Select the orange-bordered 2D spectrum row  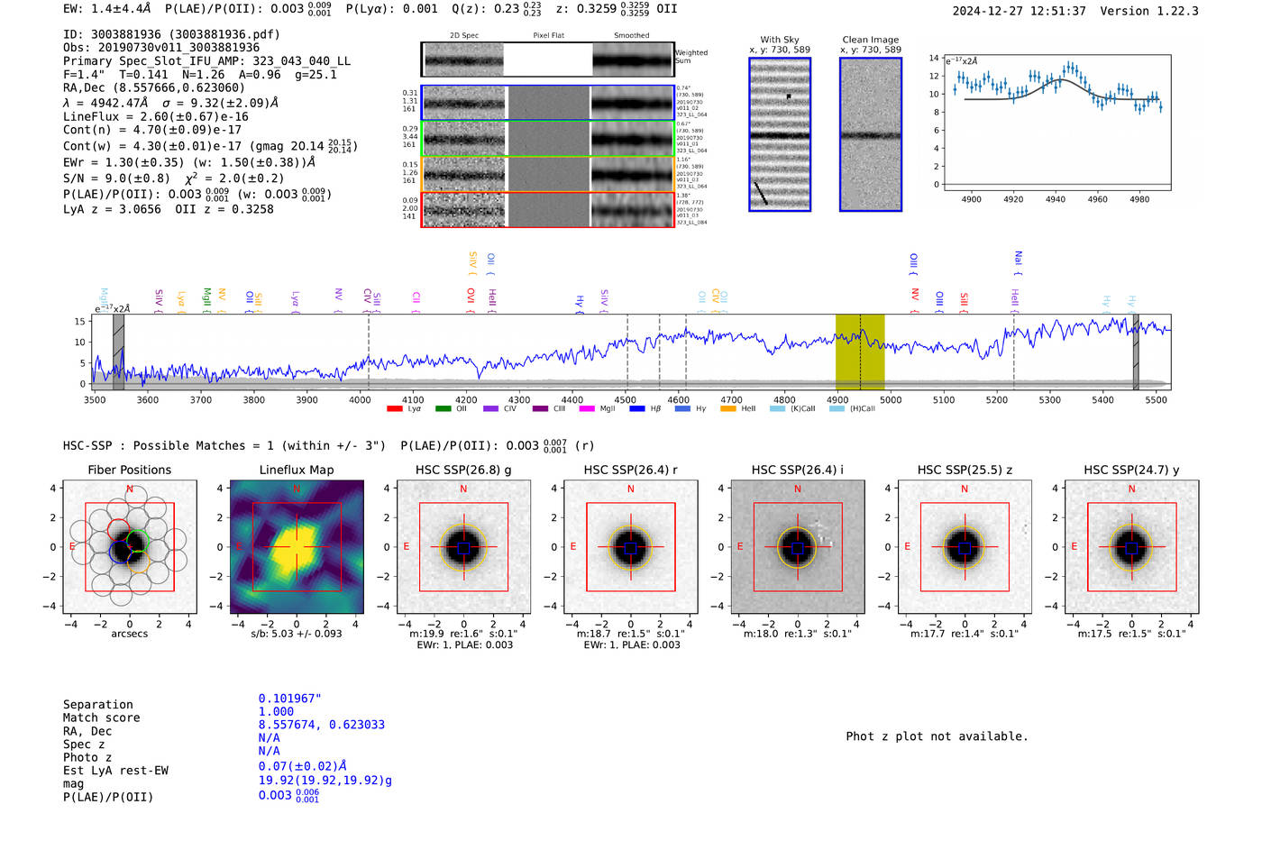tap(547, 174)
